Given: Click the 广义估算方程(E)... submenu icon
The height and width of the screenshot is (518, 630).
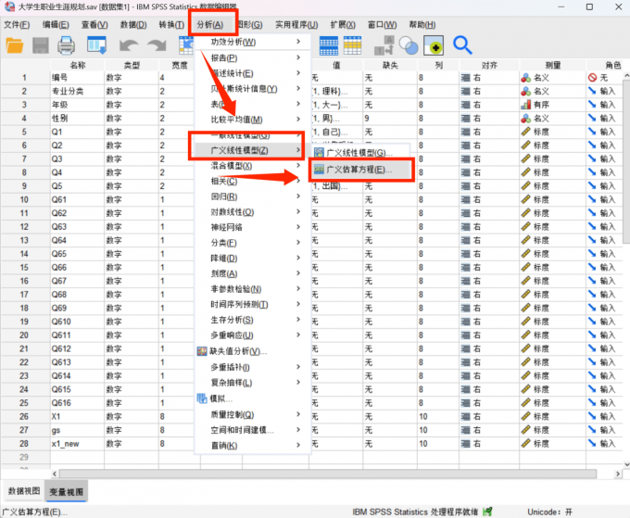Looking at the screenshot, I should [319, 170].
